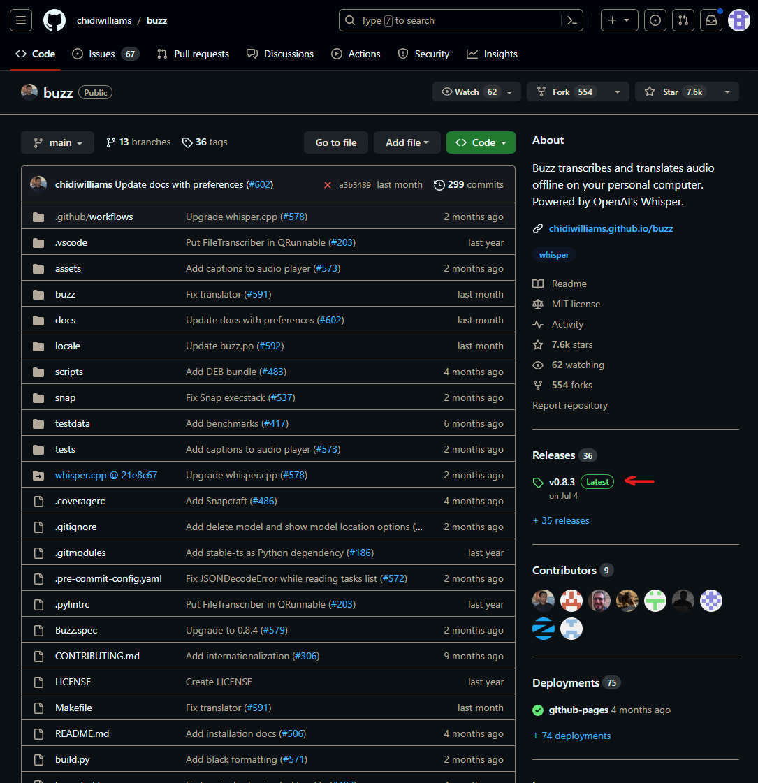
Task: Open the Add file dropdown
Action: (407, 142)
